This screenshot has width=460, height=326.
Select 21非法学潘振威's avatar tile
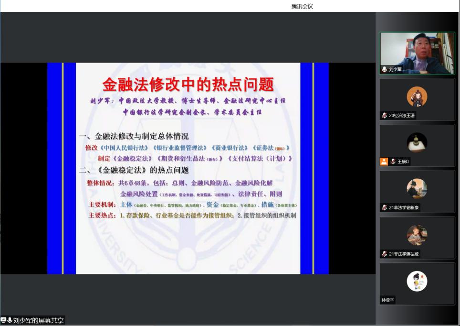click(417, 235)
